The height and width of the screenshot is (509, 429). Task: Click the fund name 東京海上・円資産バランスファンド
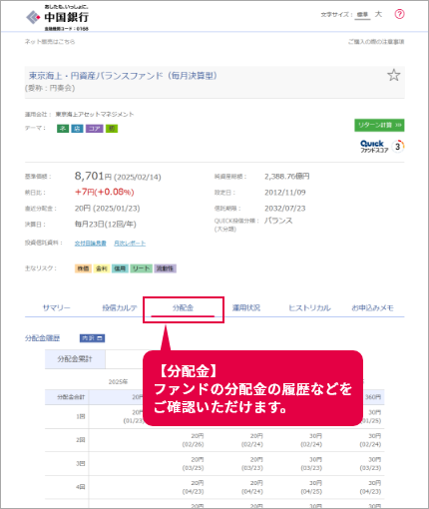pos(123,76)
